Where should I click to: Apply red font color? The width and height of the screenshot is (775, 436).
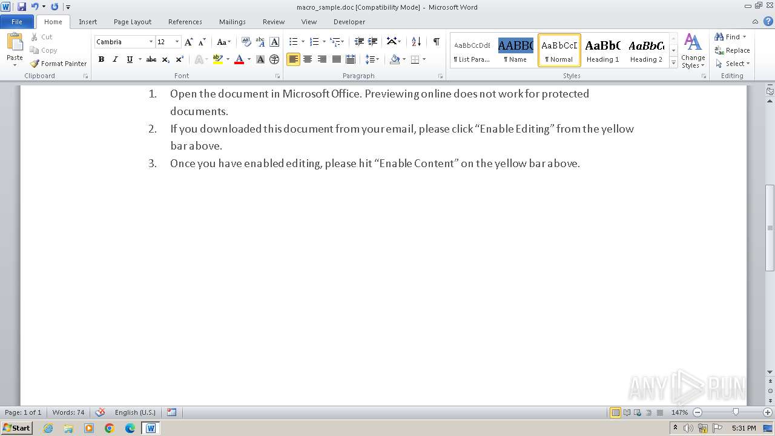coord(239,59)
